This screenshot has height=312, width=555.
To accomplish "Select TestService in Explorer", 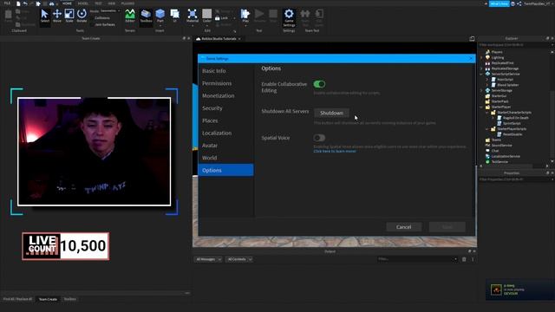I will tap(497, 162).
